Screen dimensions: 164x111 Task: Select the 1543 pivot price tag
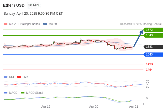click(153, 54)
